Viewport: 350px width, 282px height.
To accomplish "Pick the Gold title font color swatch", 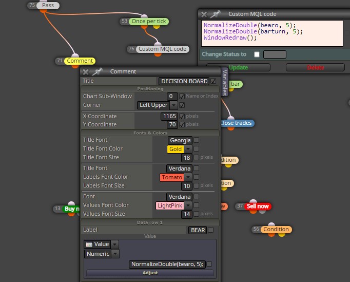I will click(176, 149).
